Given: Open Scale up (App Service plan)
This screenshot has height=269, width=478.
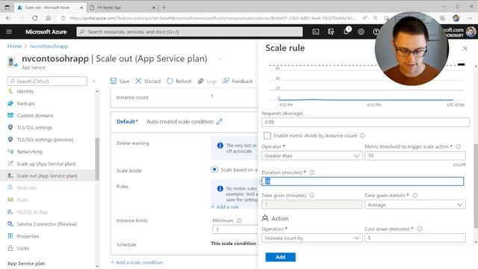Looking at the screenshot, I should pyautogui.click(x=46, y=164).
